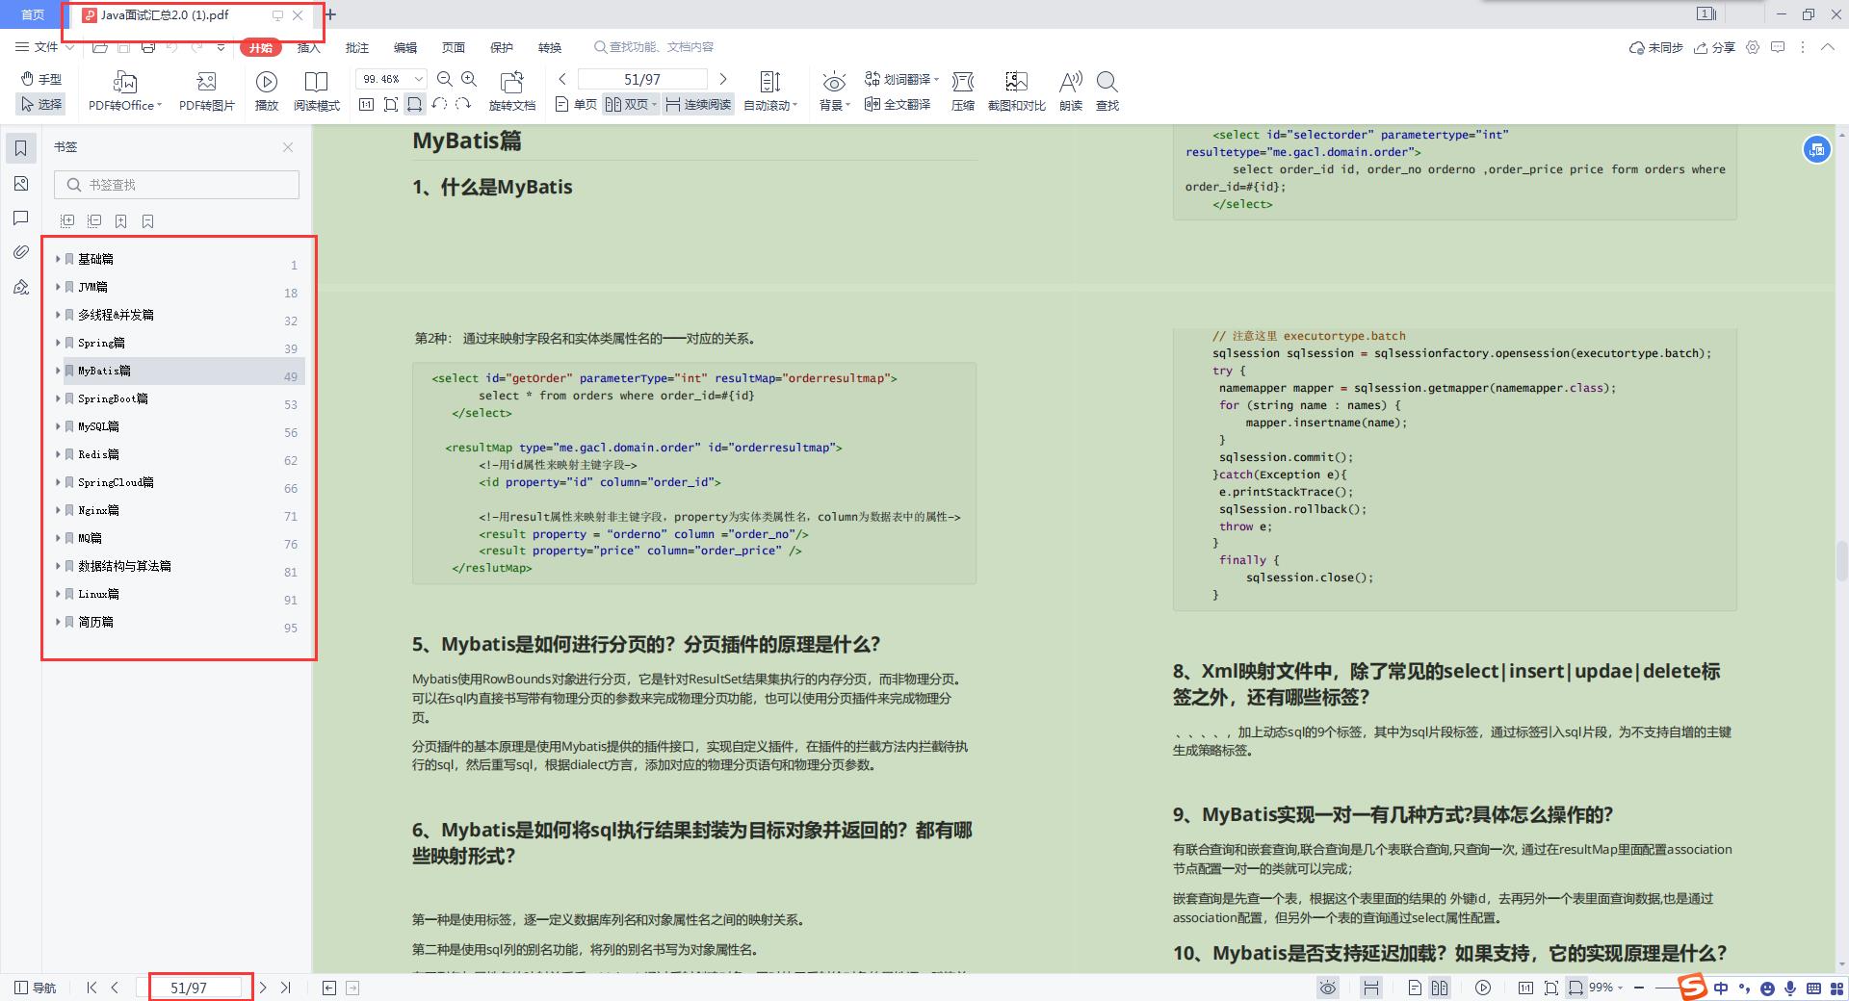Switch to the 编辑 ribbon tab
Image resolution: width=1849 pixels, height=1001 pixels.
tap(405, 47)
